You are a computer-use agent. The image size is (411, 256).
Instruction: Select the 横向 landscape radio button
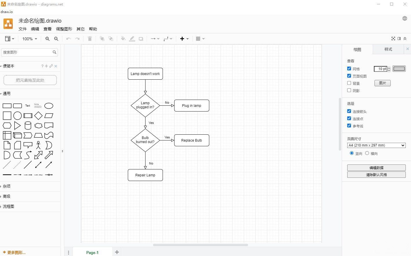367,153
